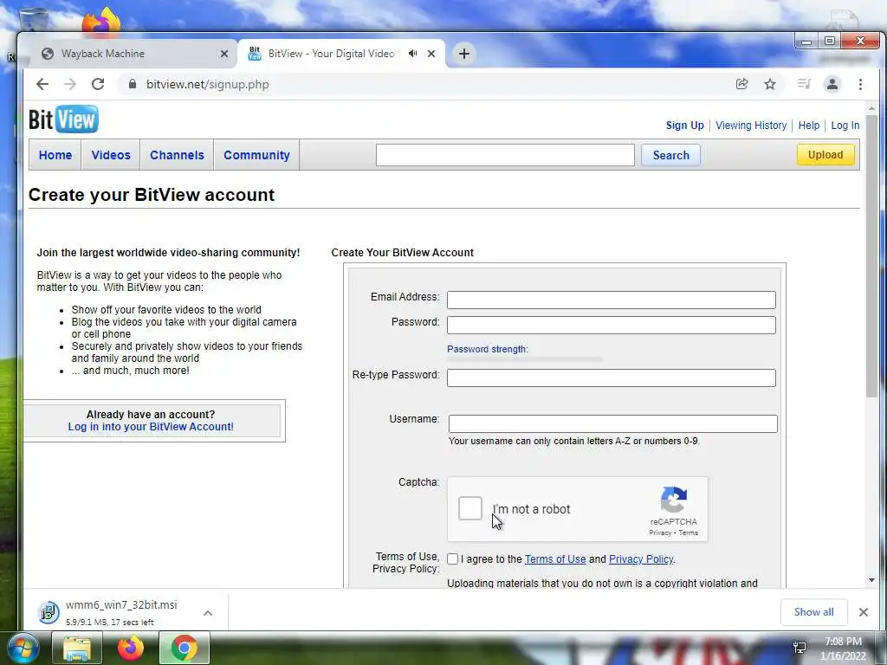The width and height of the screenshot is (887, 665).
Task: Click the reCAPTCHA logo
Action: point(674,500)
